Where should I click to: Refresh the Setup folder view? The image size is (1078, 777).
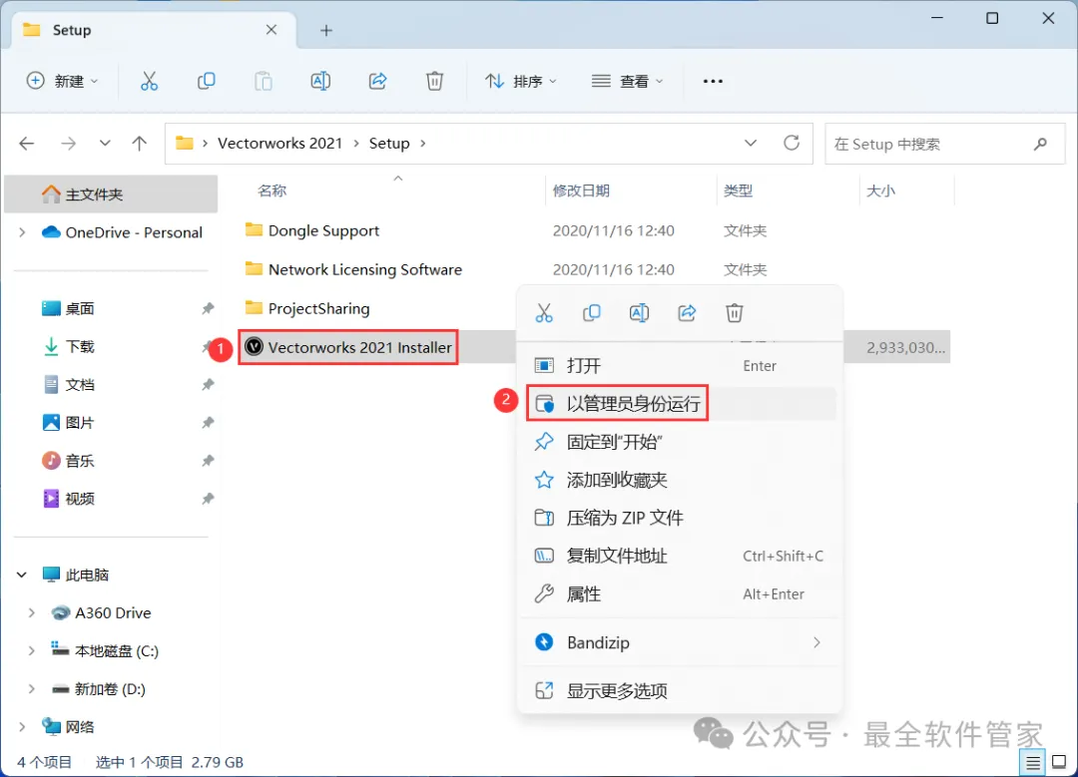click(792, 143)
